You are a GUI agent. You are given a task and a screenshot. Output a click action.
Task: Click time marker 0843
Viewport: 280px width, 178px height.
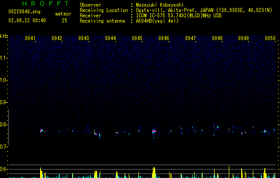pyautogui.click(x=84, y=38)
